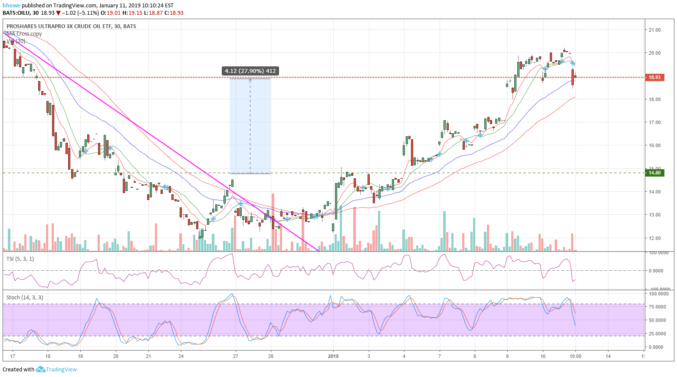
Task: Click the MA Cross copy indicator label
Action: click(24, 34)
